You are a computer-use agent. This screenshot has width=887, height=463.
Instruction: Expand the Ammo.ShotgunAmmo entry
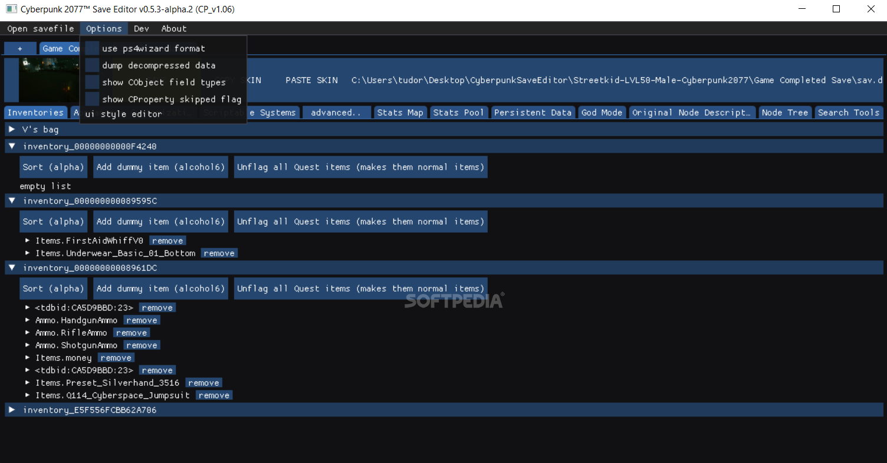[28, 345]
